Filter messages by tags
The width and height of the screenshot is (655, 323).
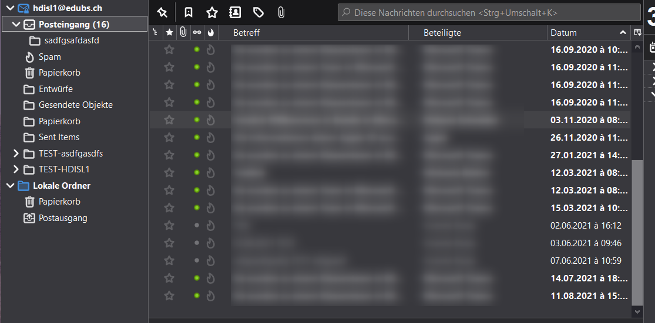258,12
